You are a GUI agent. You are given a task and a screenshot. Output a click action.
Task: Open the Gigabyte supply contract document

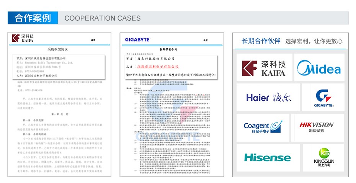coord(172,105)
